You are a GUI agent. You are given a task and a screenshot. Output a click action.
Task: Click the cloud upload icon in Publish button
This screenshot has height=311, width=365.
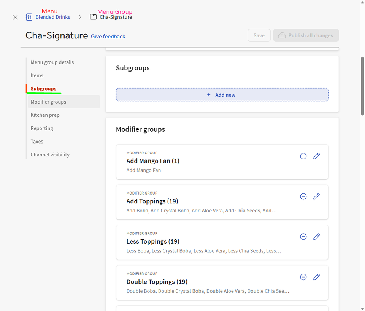[282, 35]
